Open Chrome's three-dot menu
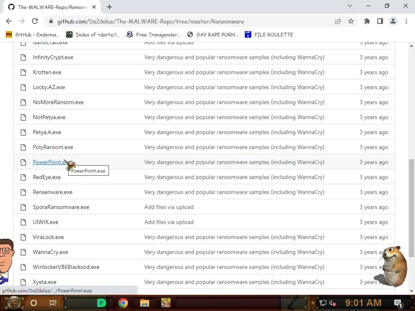The height and width of the screenshot is (311, 415). click(406, 21)
